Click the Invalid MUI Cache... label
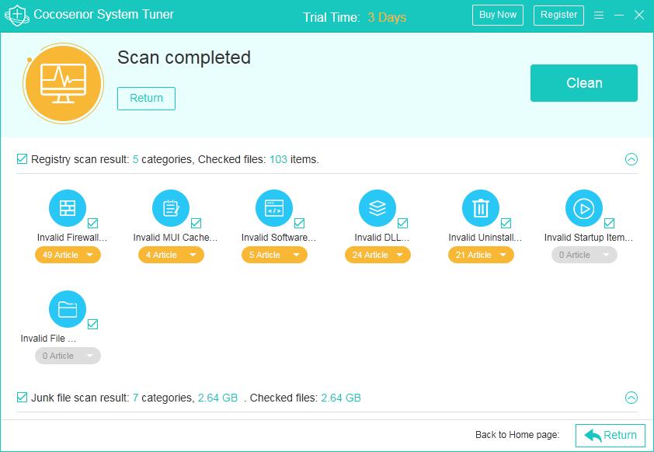Screen dimensions: 654x452 pyautogui.click(x=176, y=237)
